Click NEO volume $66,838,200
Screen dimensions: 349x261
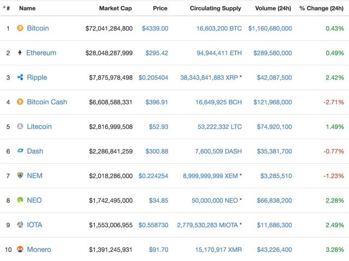[274, 201]
